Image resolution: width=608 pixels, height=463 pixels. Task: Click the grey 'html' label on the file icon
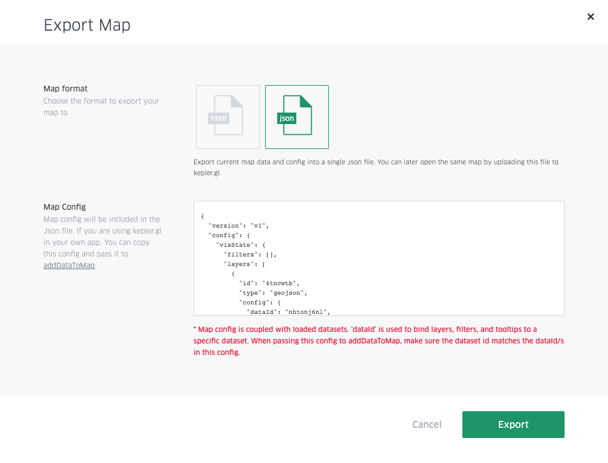220,118
